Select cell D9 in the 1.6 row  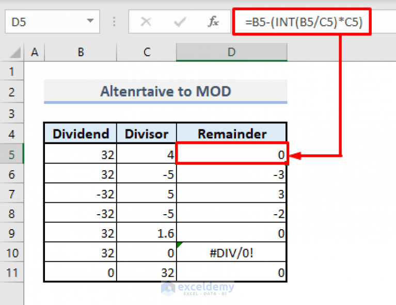point(232,233)
